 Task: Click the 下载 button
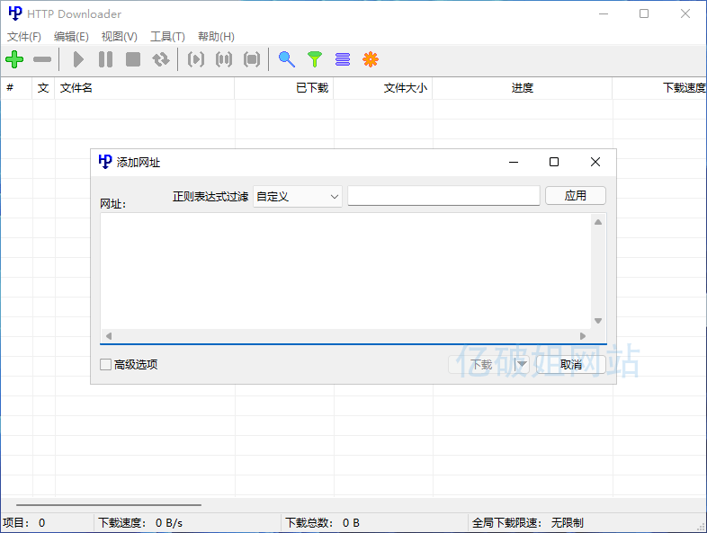(x=481, y=364)
